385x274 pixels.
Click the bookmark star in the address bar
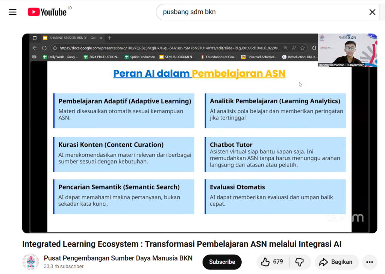tap(303, 48)
